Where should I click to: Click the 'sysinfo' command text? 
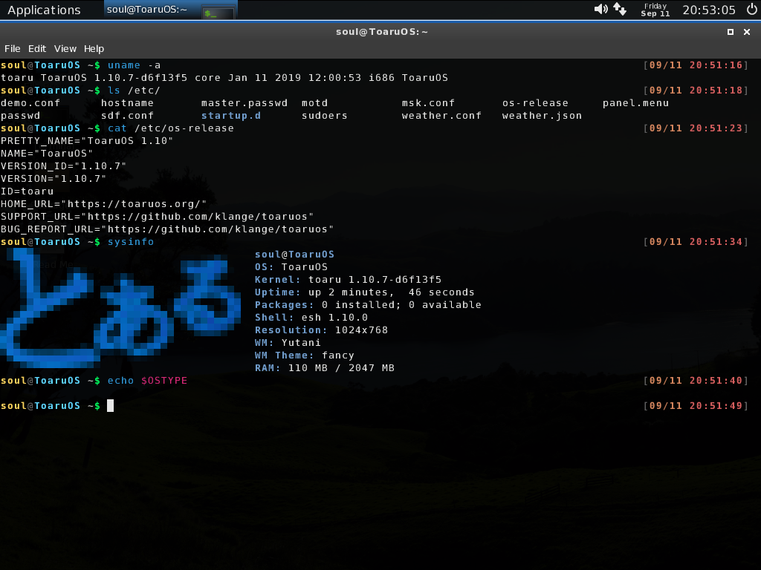pos(131,242)
